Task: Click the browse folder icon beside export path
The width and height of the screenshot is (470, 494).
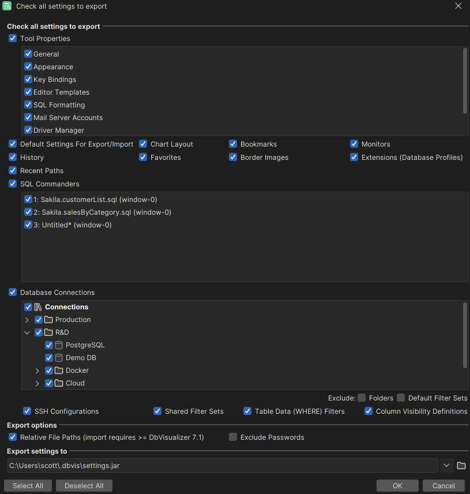Action: (x=461, y=466)
